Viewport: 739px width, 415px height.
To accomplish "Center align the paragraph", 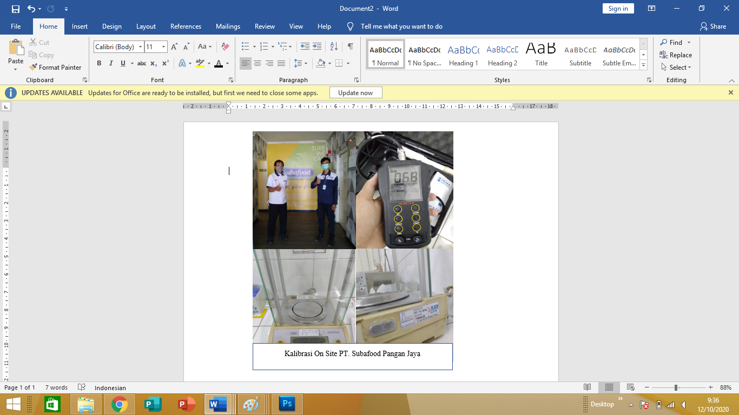I will tap(258, 64).
